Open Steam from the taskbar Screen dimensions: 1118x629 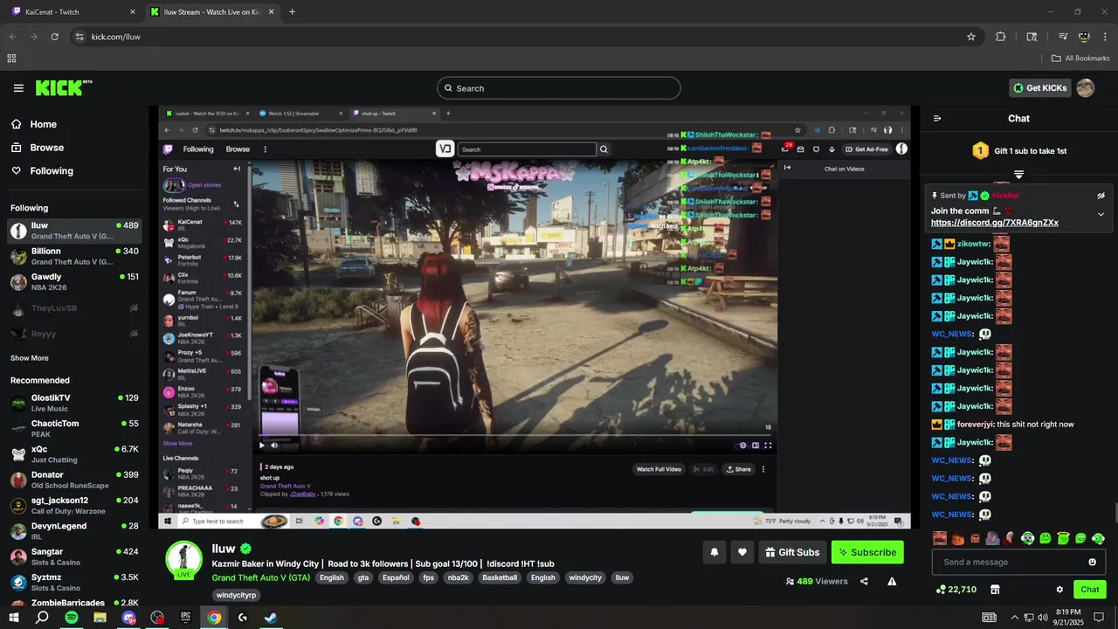click(272, 618)
